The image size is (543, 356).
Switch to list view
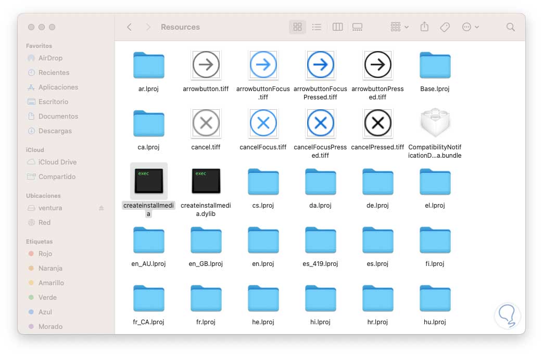317,27
